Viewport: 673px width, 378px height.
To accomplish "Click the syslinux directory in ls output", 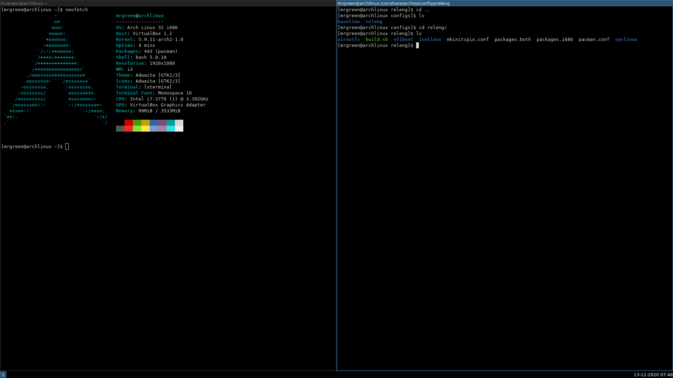I will 626,40.
